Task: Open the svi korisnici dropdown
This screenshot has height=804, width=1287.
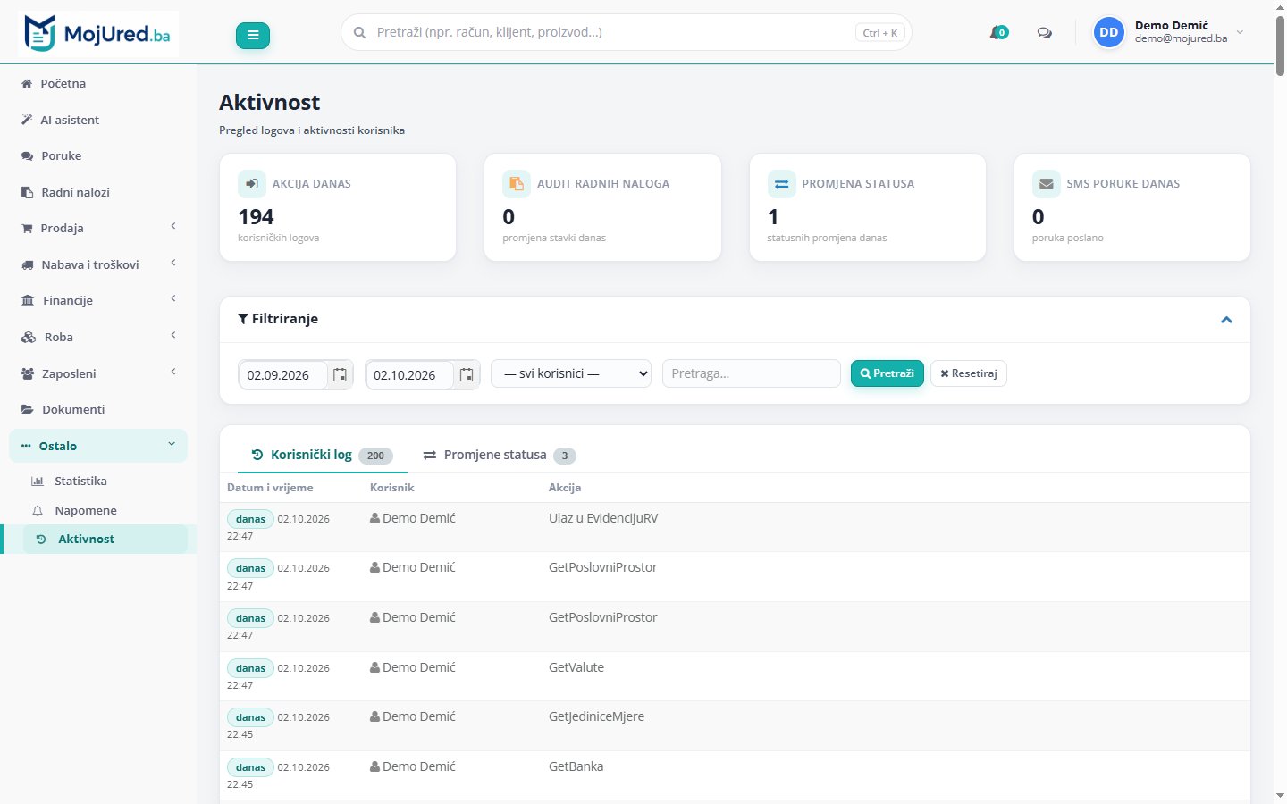Action: point(571,373)
